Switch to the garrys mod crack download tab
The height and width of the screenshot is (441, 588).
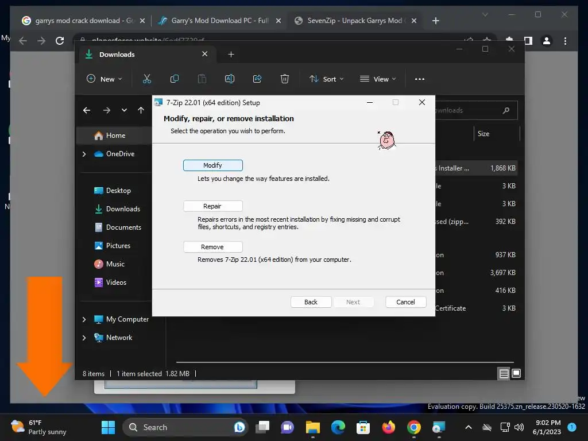pos(83,21)
